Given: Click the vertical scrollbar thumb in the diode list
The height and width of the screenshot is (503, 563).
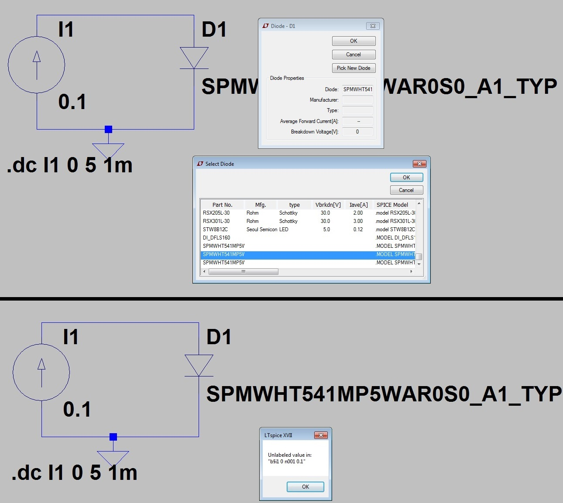Looking at the screenshot, I should (x=419, y=257).
